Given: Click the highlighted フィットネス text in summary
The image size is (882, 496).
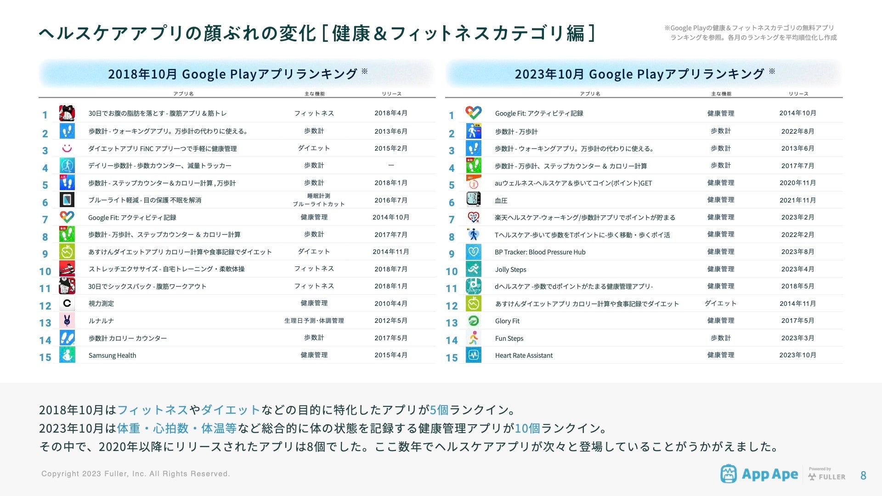Looking at the screenshot, I should coord(153,410).
